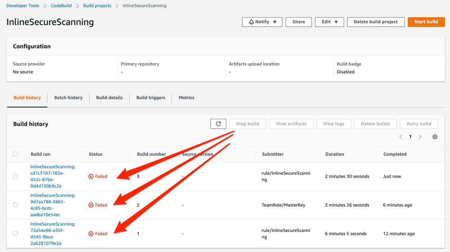450x252 pixels.
Task: Click the View artifacts button
Action: [291, 124]
